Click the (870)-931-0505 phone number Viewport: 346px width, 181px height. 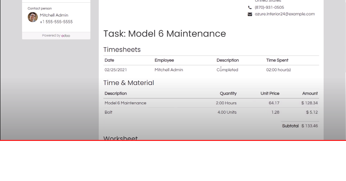[269, 7]
